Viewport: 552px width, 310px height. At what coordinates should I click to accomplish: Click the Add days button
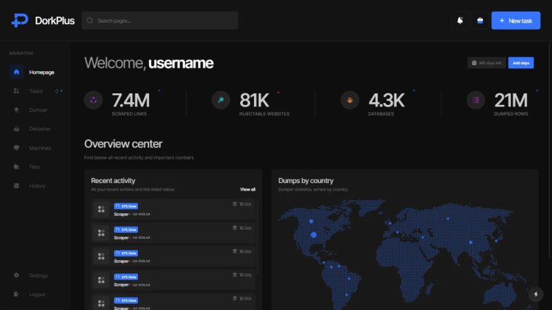point(521,63)
